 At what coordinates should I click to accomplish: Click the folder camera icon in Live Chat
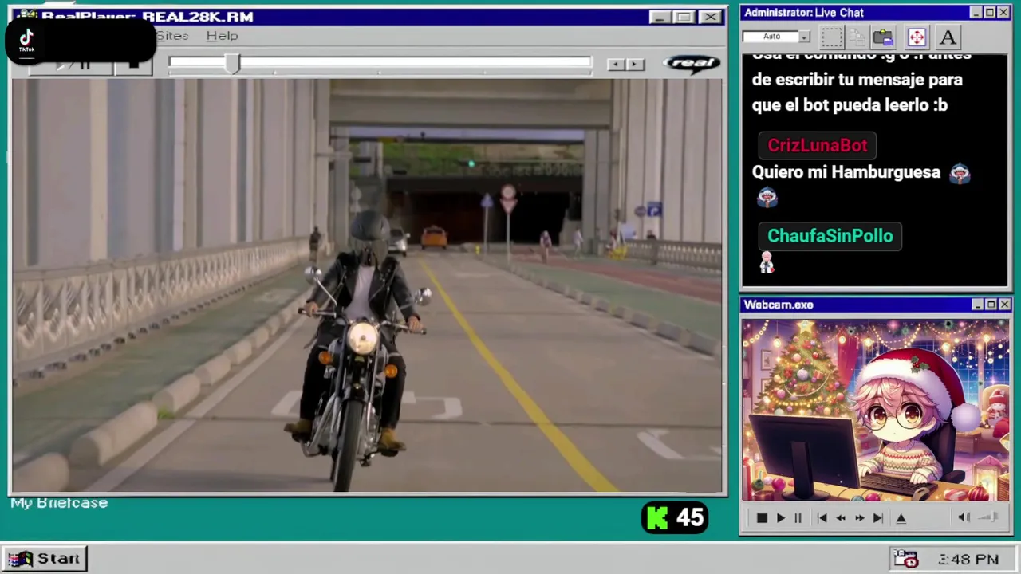(x=883, y=37)
